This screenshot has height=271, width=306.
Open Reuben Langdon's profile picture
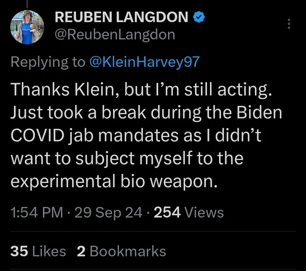point(27,27)
